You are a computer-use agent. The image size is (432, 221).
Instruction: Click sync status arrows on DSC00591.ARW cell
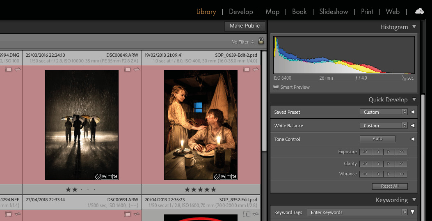(x=137, y=214)
